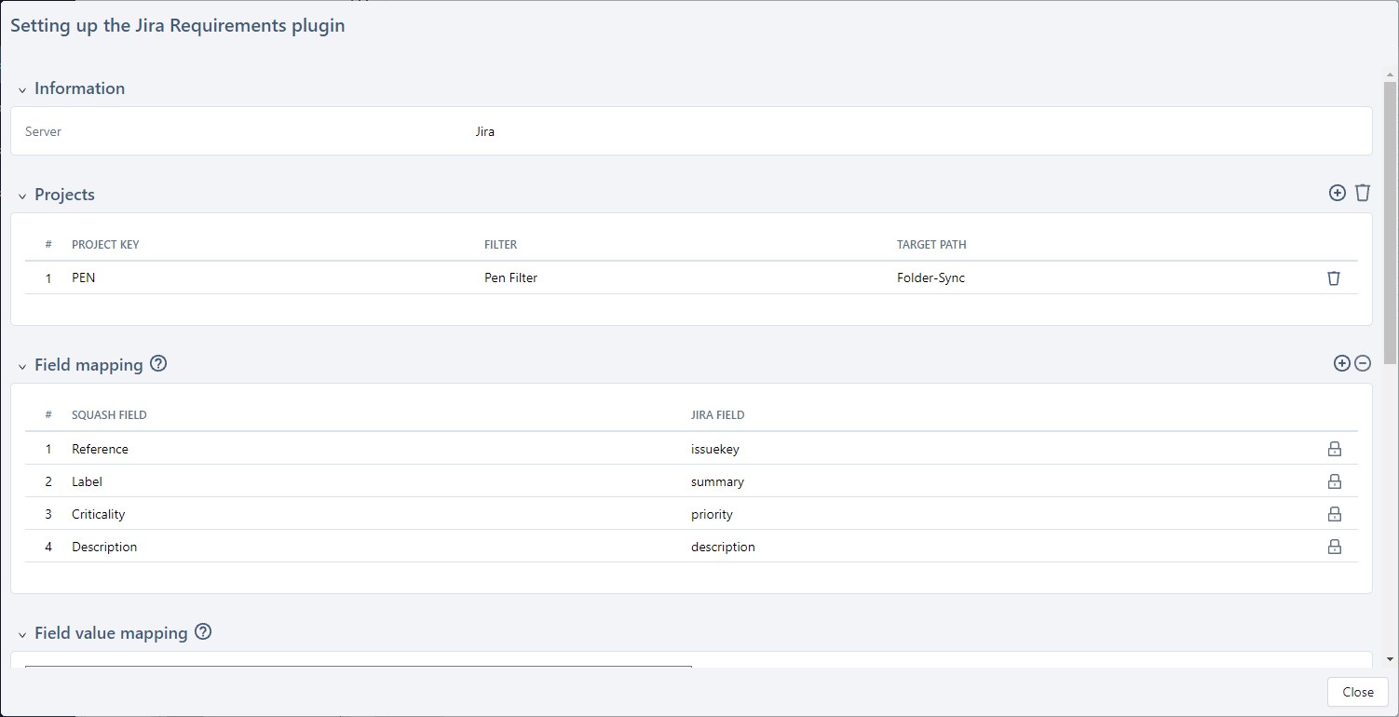Viewport: 1399px width, 717px height.
Task: Click the Folder-Sync target path cell
Action: pyautogui.click(x=930, y=277)
